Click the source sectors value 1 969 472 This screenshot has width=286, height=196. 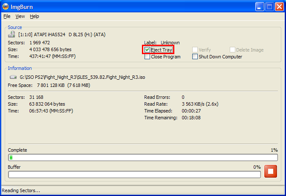(x=40, y=43)
